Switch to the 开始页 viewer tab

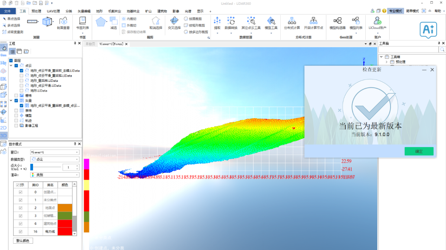[x=90, y=44]
